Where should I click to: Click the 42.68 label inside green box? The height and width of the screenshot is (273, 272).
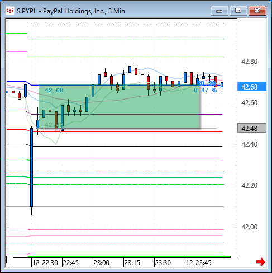click(54, 90)
